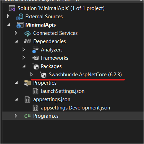
Task: Click the C# icon beside Program.cs
Action: pos(28,116)
